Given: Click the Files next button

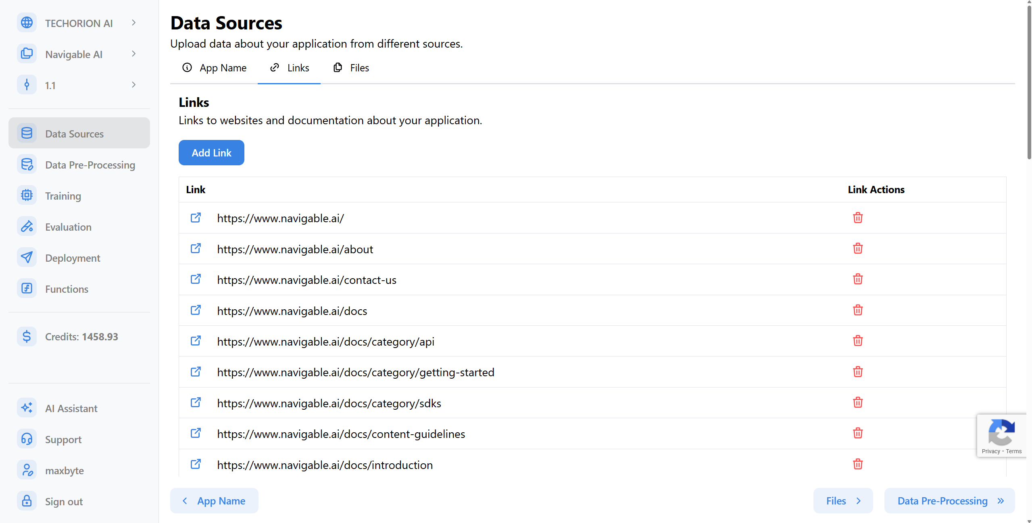Looking at the screenshot, I should coord(843,501).
